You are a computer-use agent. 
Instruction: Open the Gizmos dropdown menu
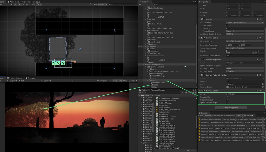coord(106,4)
